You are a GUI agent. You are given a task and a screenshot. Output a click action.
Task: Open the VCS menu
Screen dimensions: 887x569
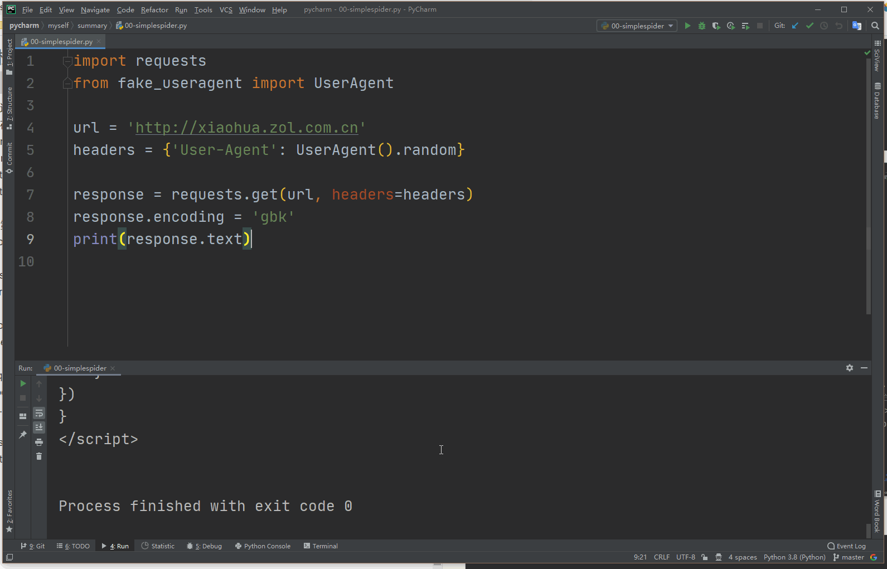tap(226, 9)
